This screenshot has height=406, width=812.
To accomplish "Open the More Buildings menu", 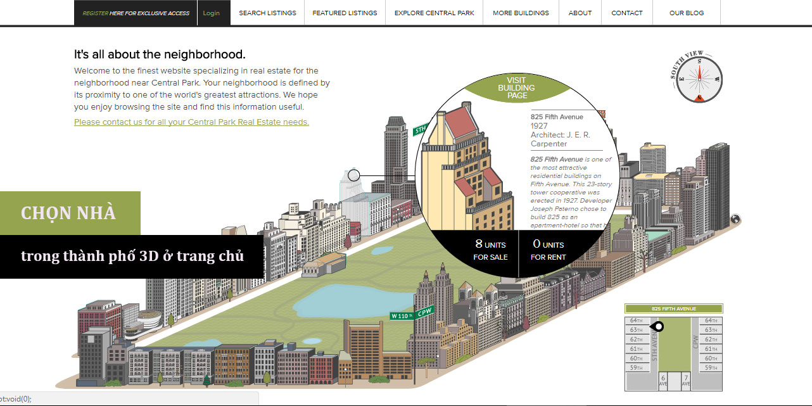I will pyautogui.click(x=521, y=13).
